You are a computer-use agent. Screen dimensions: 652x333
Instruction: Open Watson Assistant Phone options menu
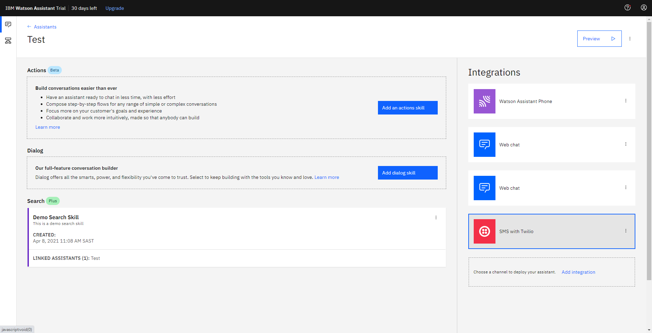626,101
